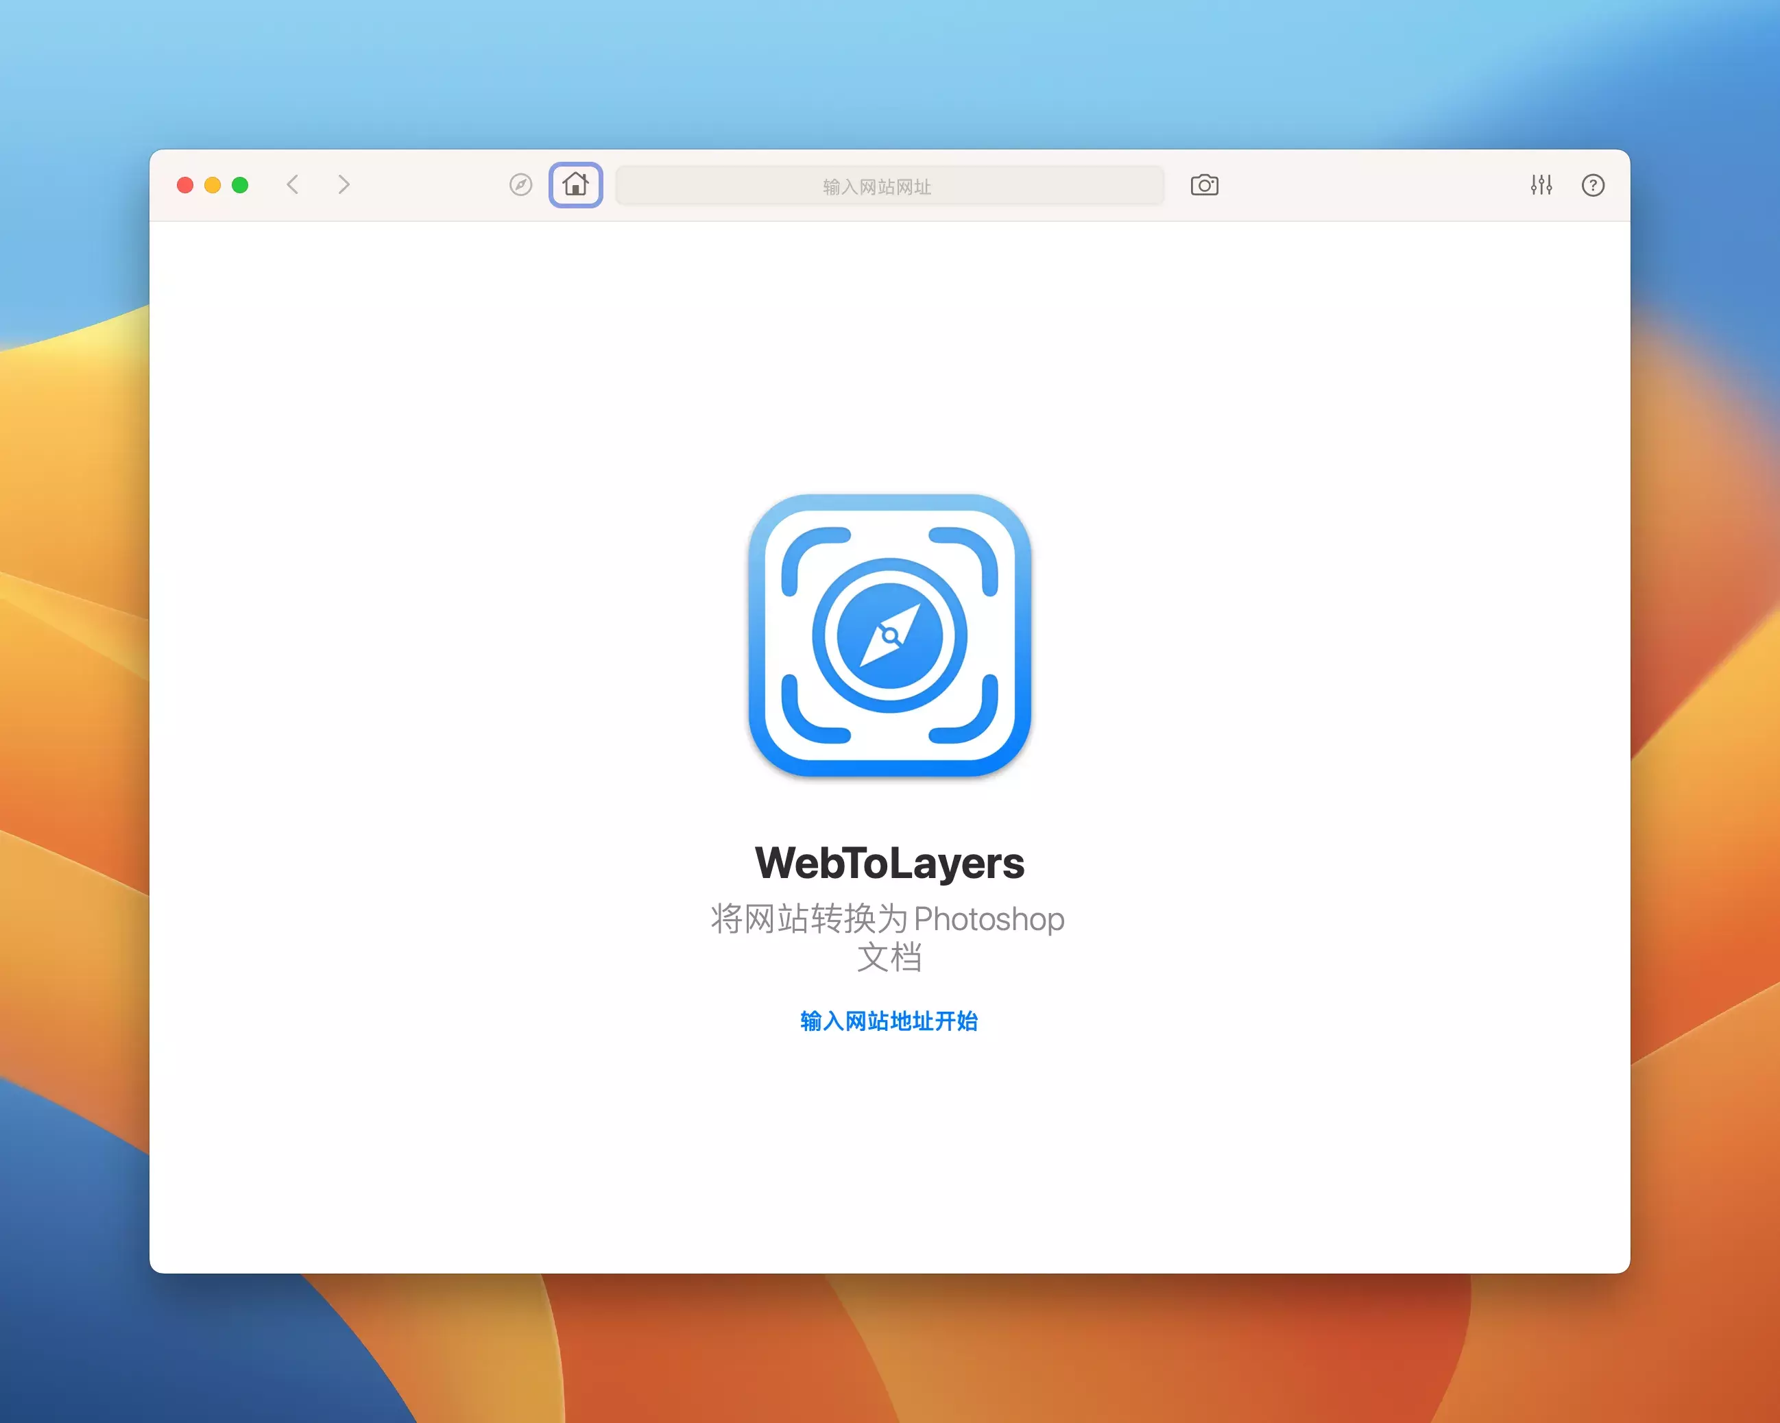1780x1423 pixels.
Task: Minimize the window with the yellow button
Action: pos(212,185)
